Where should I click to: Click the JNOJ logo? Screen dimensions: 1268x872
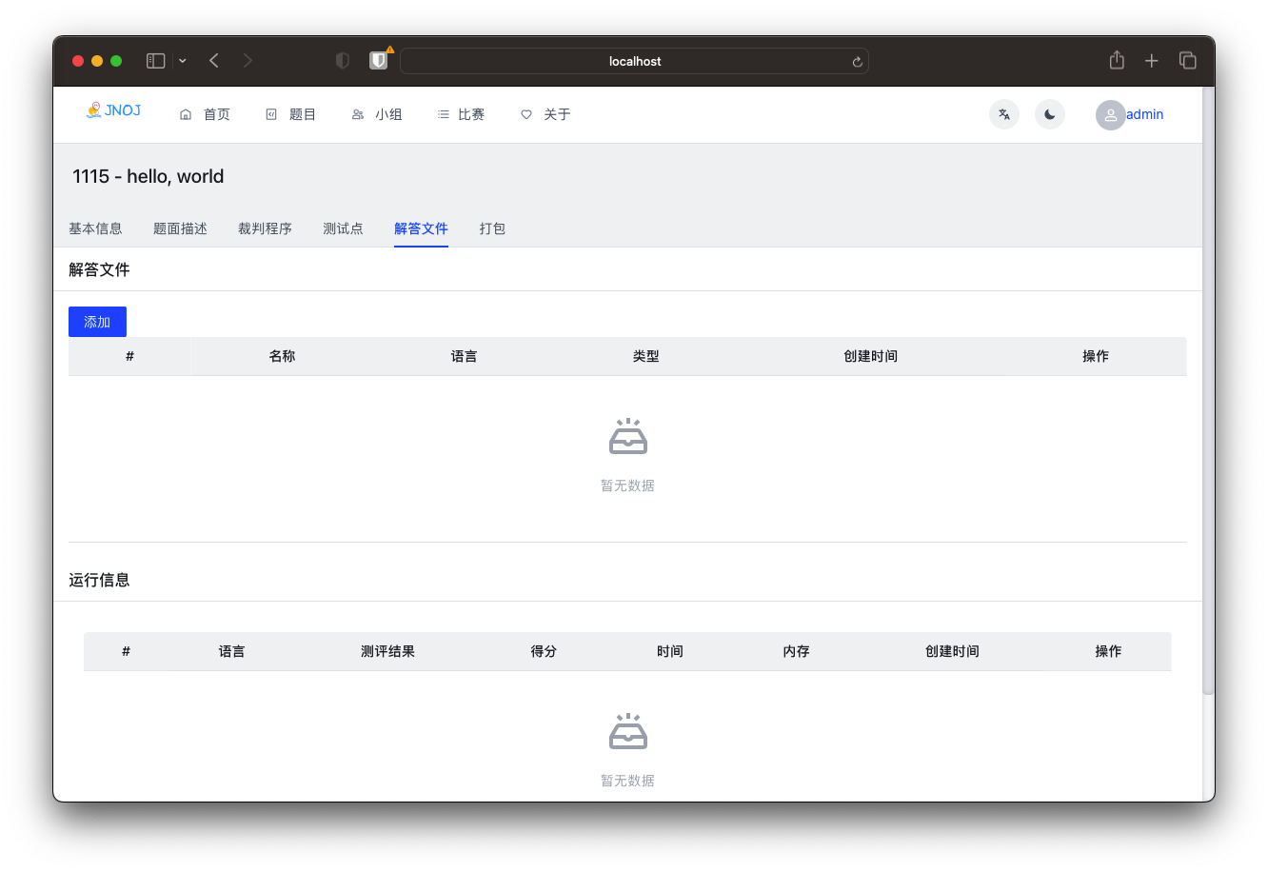[x=113, y=110]
